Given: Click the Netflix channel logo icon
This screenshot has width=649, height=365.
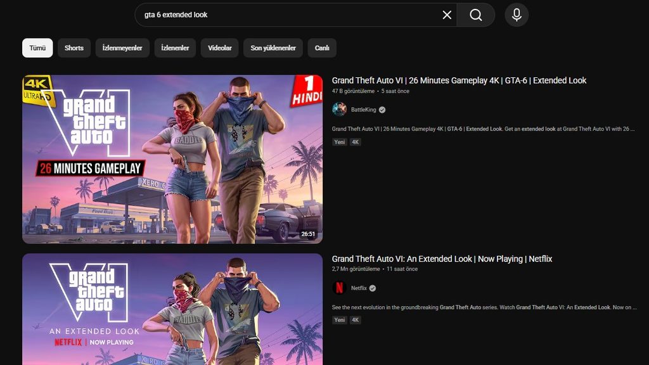Looking at the screenshot, I should pyautogui.click(x=339, y=288).
